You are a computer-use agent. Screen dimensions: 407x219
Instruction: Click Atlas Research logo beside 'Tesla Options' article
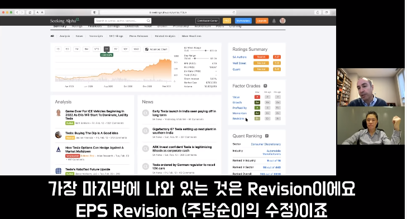click(x=59, y=149)
